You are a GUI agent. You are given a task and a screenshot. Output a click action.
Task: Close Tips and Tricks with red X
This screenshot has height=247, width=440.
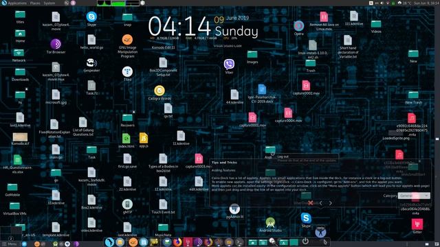pyautogui.click(x=310, y=203)
